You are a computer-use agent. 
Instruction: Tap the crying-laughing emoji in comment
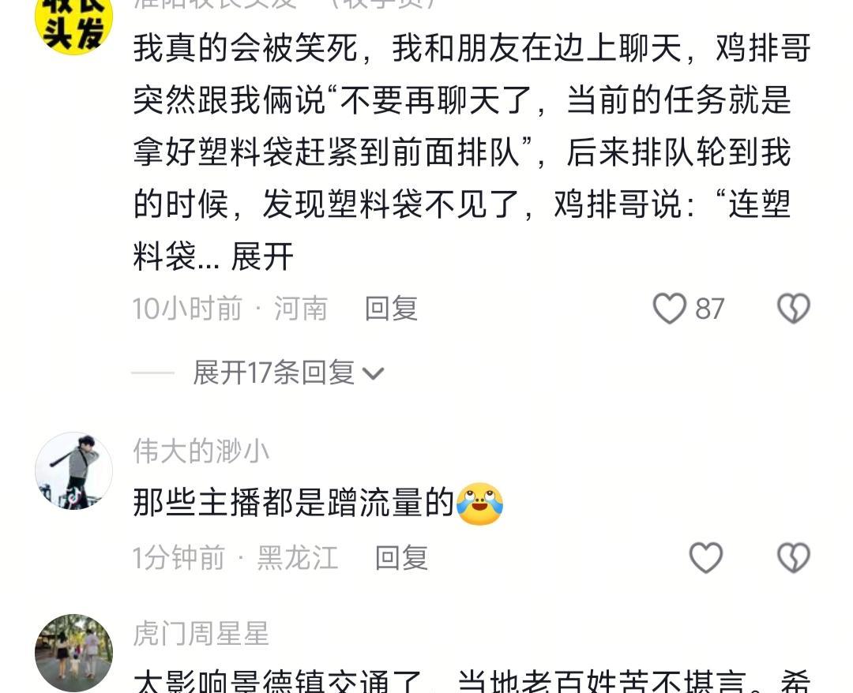click(480, 504)
